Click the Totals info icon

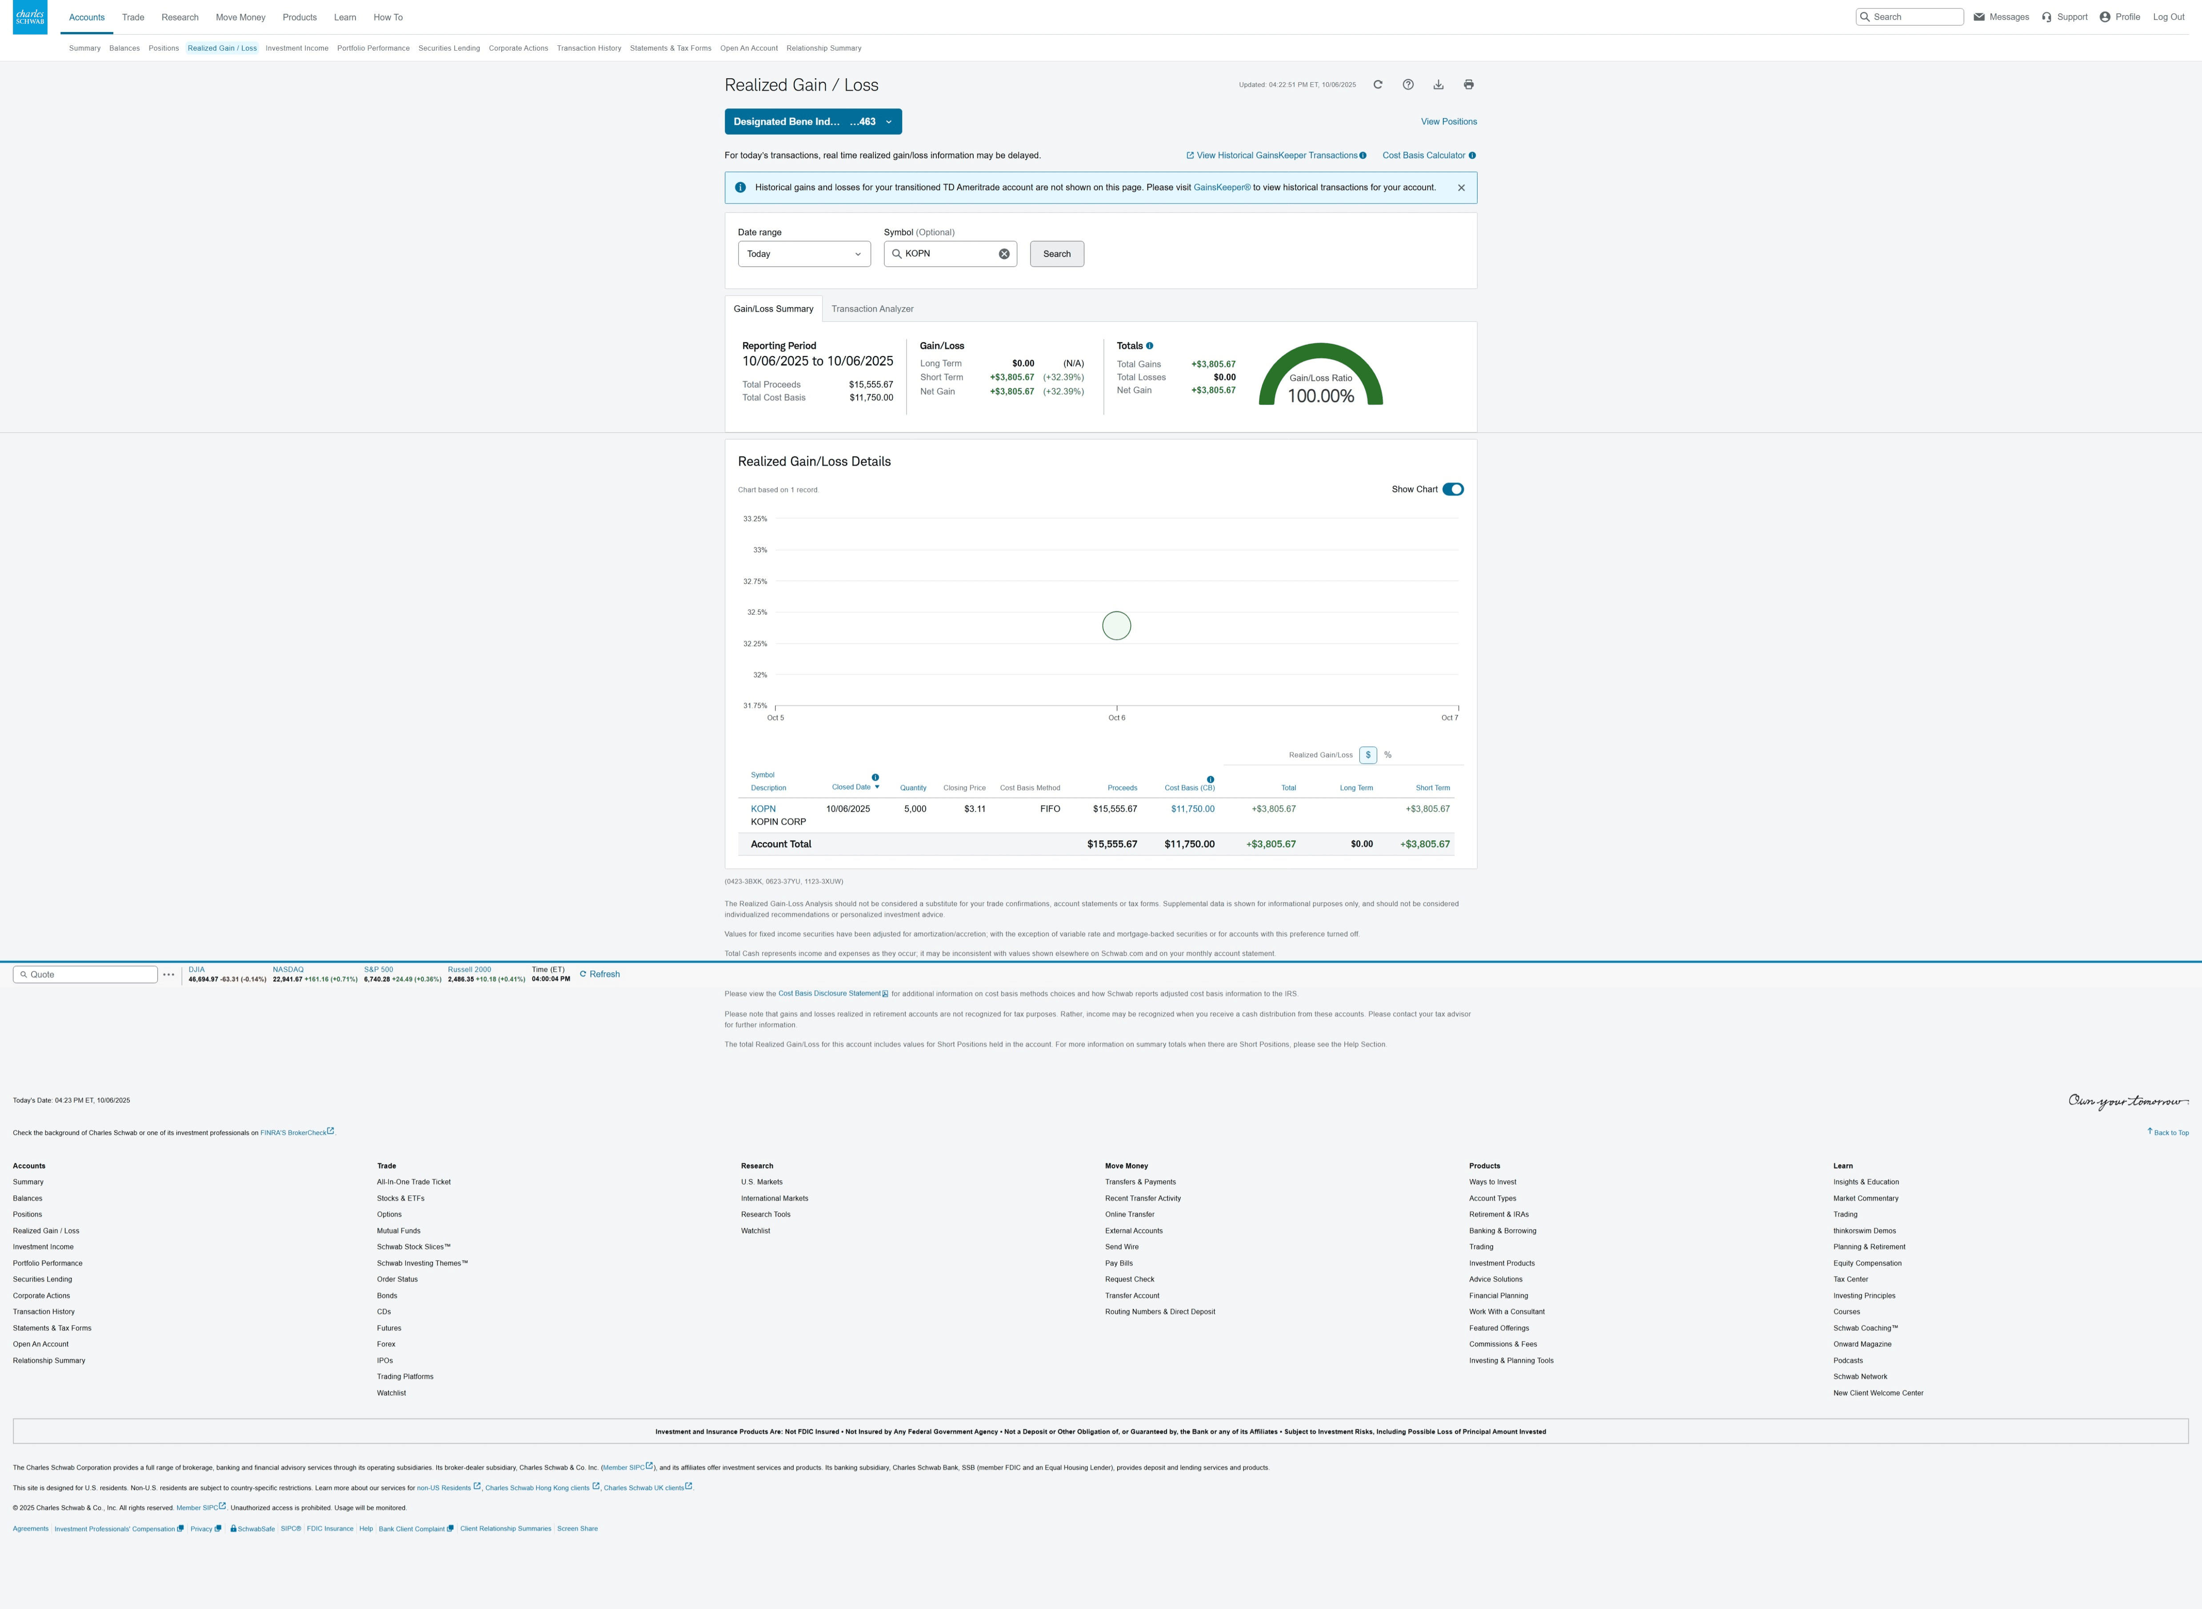(x=1149, y=346)
